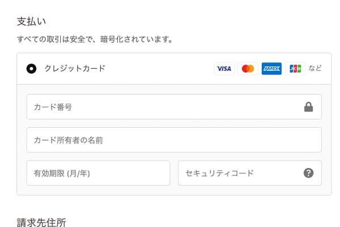The height and width of the screenshot is (227, 340).
Task: Click into the カード所有者の名前 field
Action: pyautogui.click(x=170, y=140)
